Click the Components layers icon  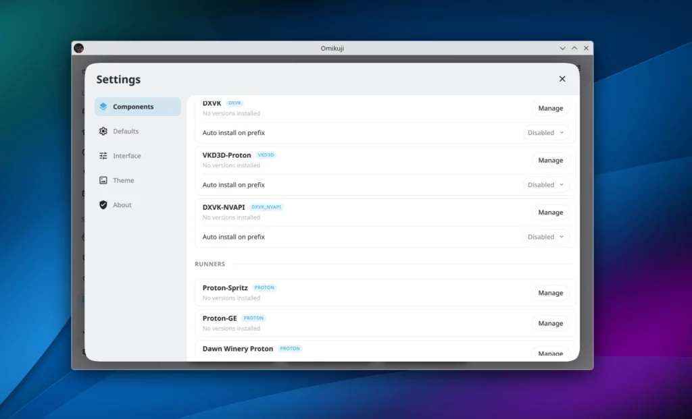(103, 107)
